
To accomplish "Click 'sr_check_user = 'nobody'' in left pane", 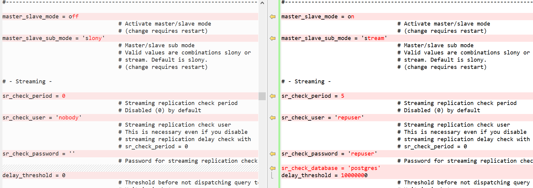I will click(42, 118).
